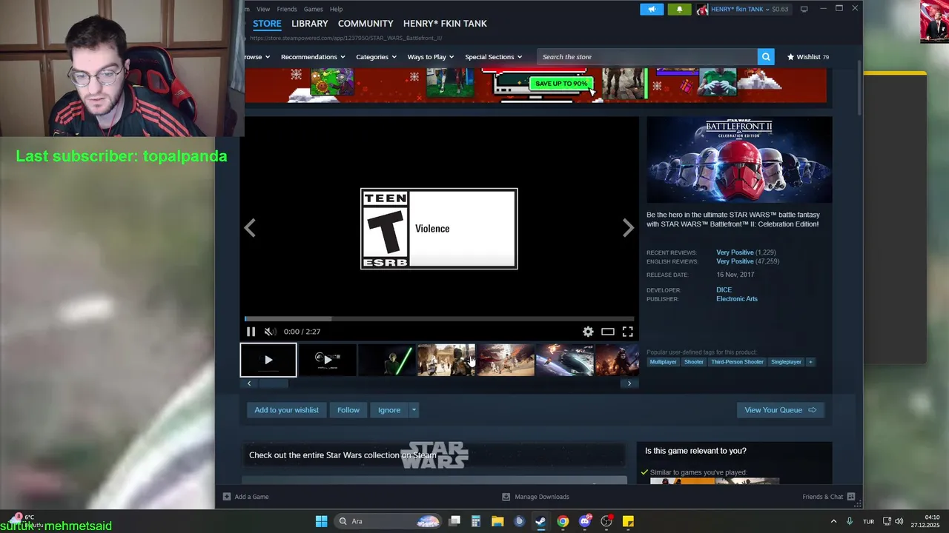949x533 pixels.
Task: Expand the Ways to Play dropdown
Action: (x=431, y=57)
